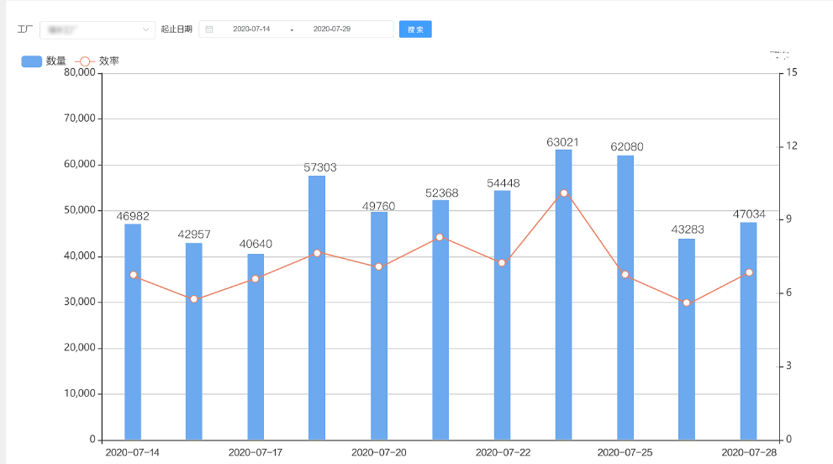Click the efficiency point on the 52368 bar

(440, 237)
